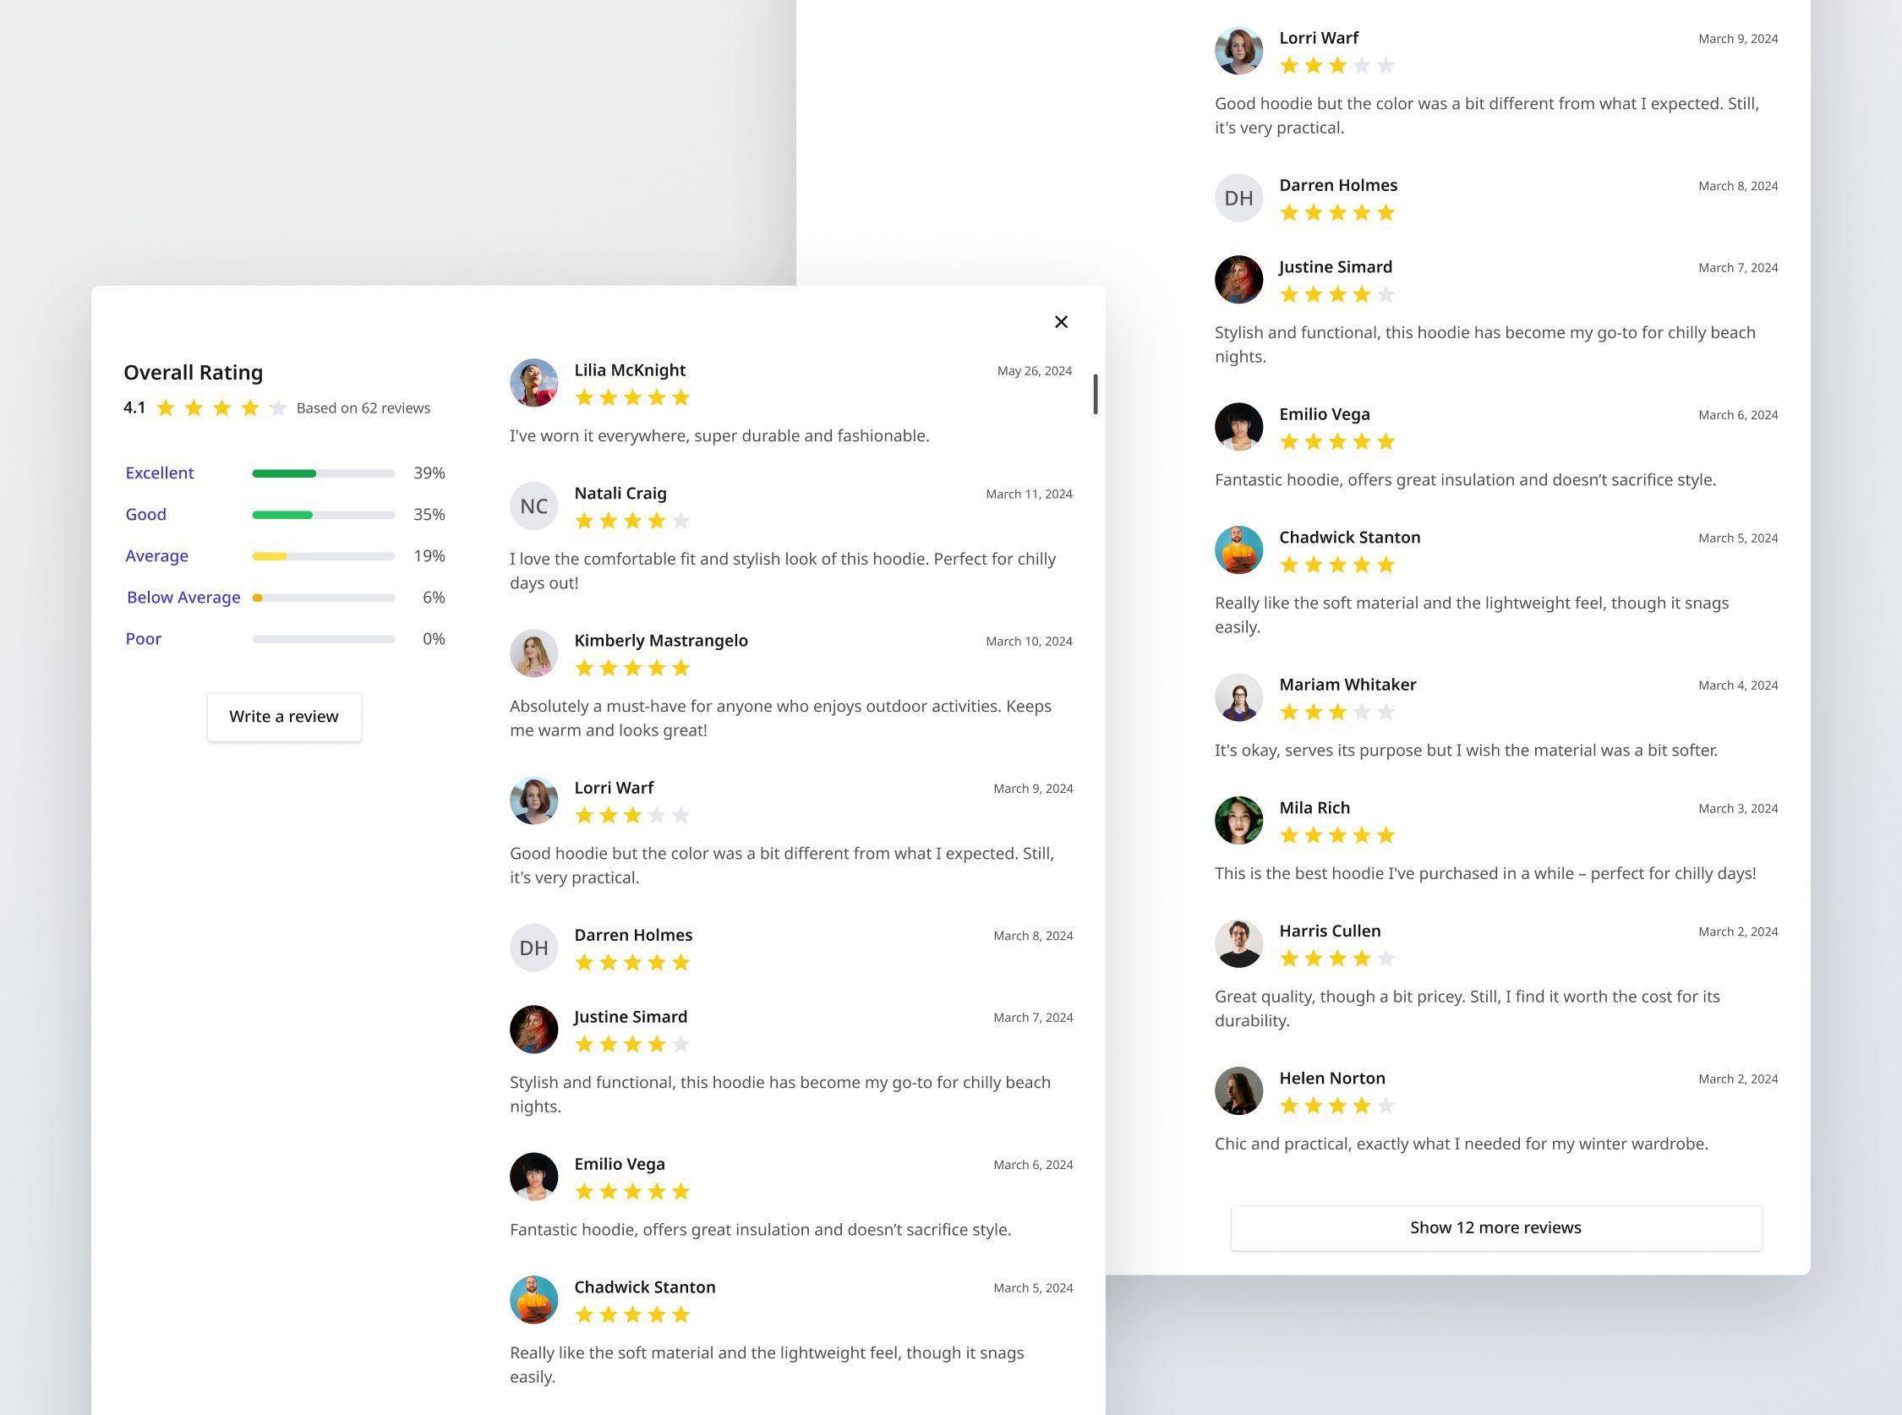Click the close button on review modal

pos(1061,321)
